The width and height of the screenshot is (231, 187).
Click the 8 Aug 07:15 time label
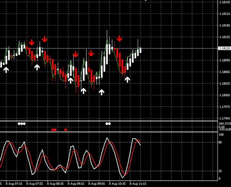pyautogui.click(x=14, y=184)
